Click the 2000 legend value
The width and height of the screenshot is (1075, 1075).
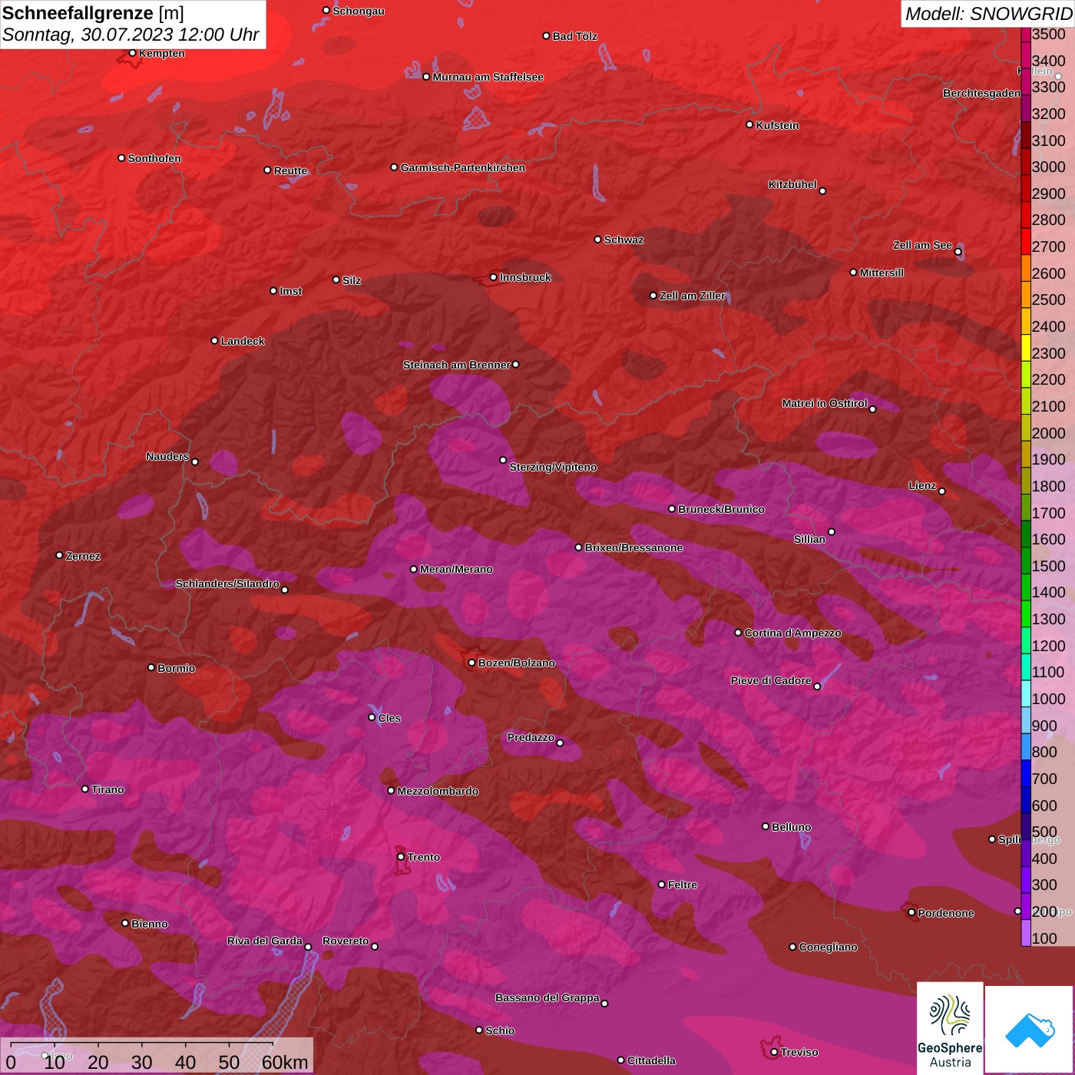1048,433
